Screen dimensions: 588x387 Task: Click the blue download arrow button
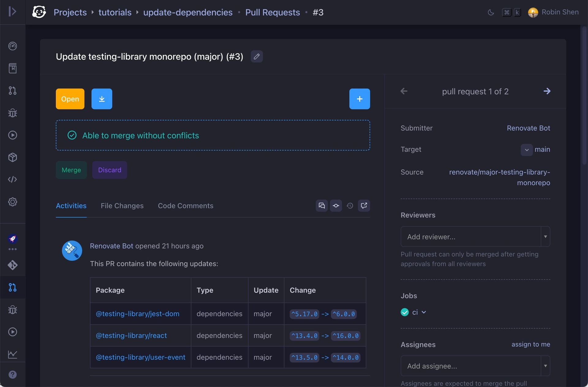point(102,99)
